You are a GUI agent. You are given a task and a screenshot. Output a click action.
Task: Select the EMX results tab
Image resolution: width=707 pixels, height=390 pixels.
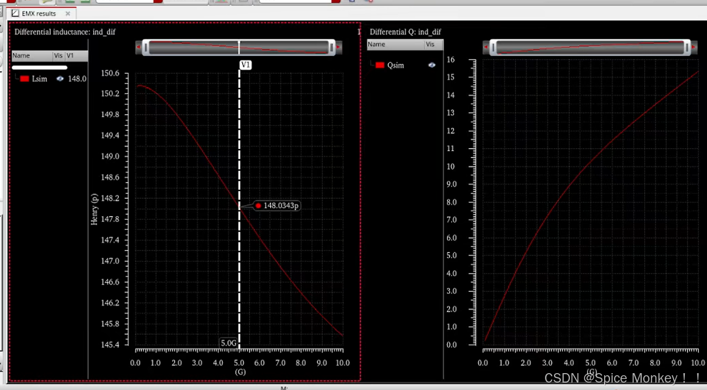pyautogui.click(x=41, y=14)
